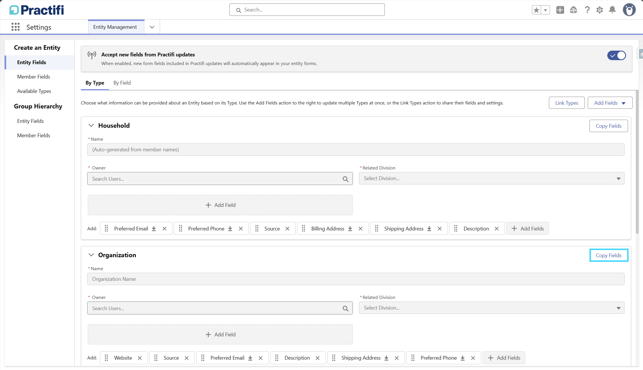
Task: Open the favorites list dropdown arrow
Action: (545, 10)
